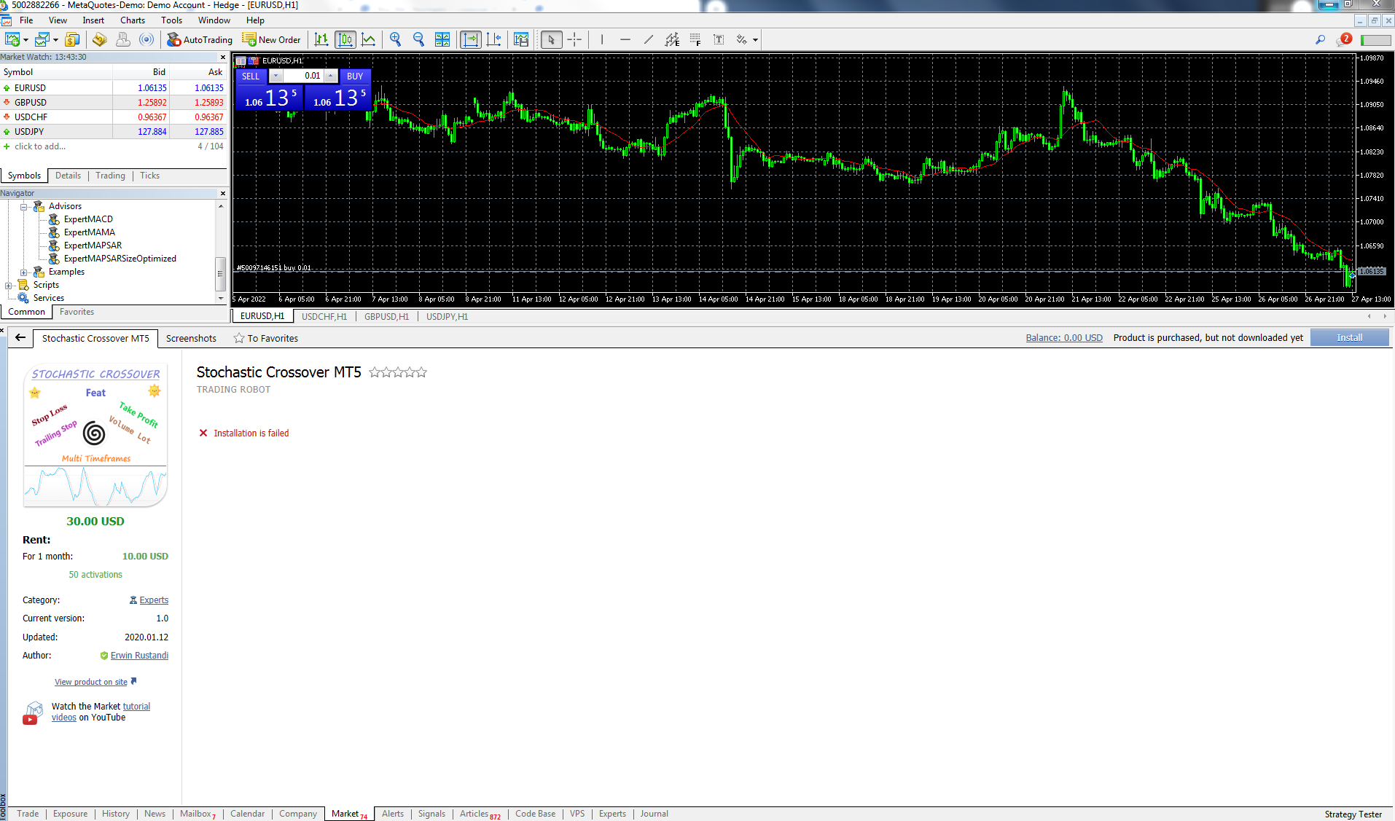Toggle chart shift from right edge

tap(494, 39)
